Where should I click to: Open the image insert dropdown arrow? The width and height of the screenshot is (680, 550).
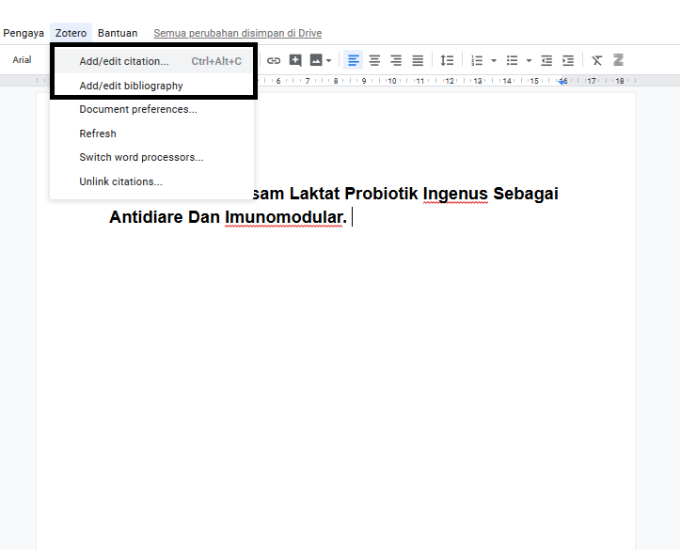[329, 60]
